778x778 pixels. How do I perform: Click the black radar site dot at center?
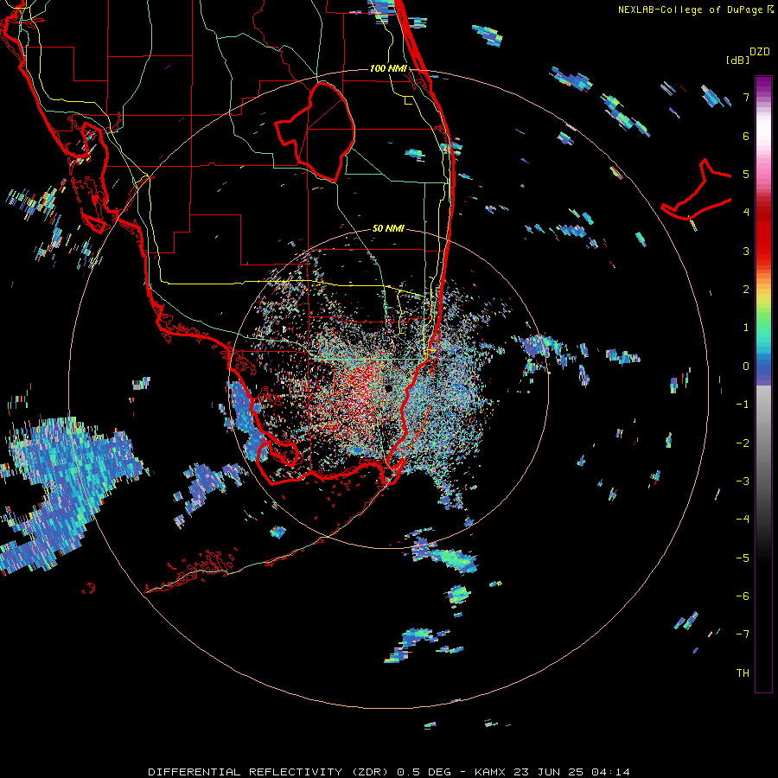tap(388, 388)
